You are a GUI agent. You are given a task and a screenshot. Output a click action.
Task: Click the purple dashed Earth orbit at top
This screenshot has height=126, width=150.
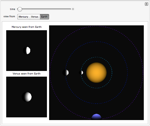pyautogui.click(x=96, y=26)
